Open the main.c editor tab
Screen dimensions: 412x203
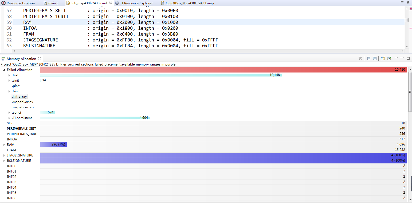[x=51, y=3]
